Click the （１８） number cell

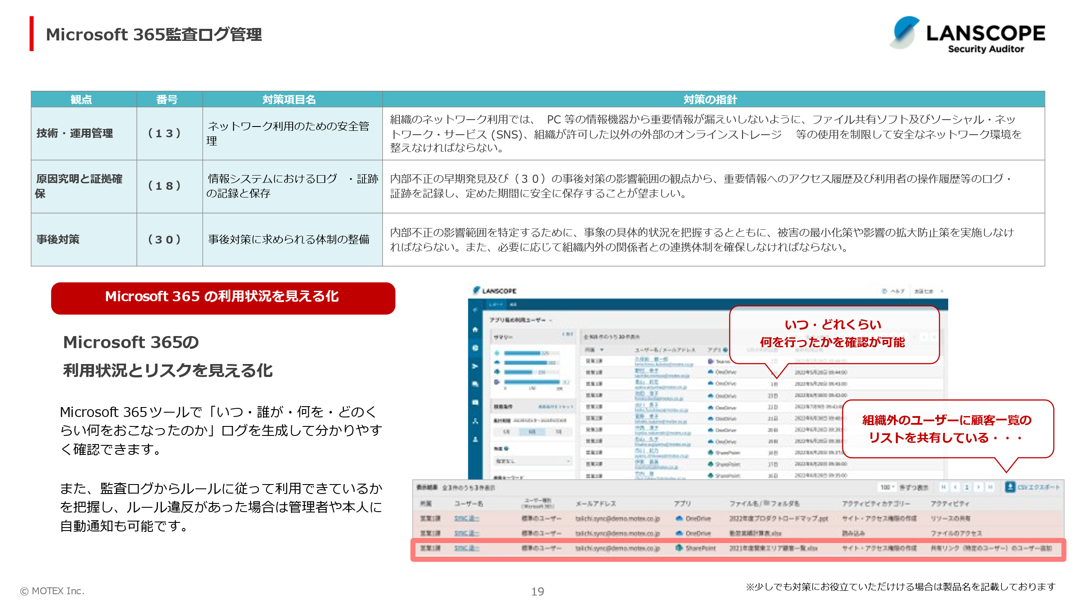[x=170, y=186]
